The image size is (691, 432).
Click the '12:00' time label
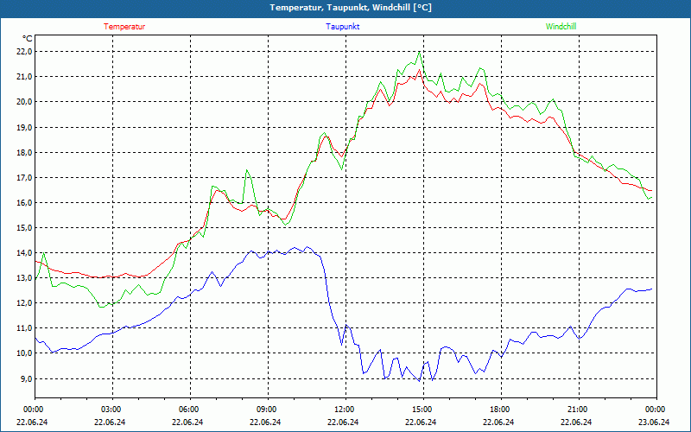[x=344, y=410]
